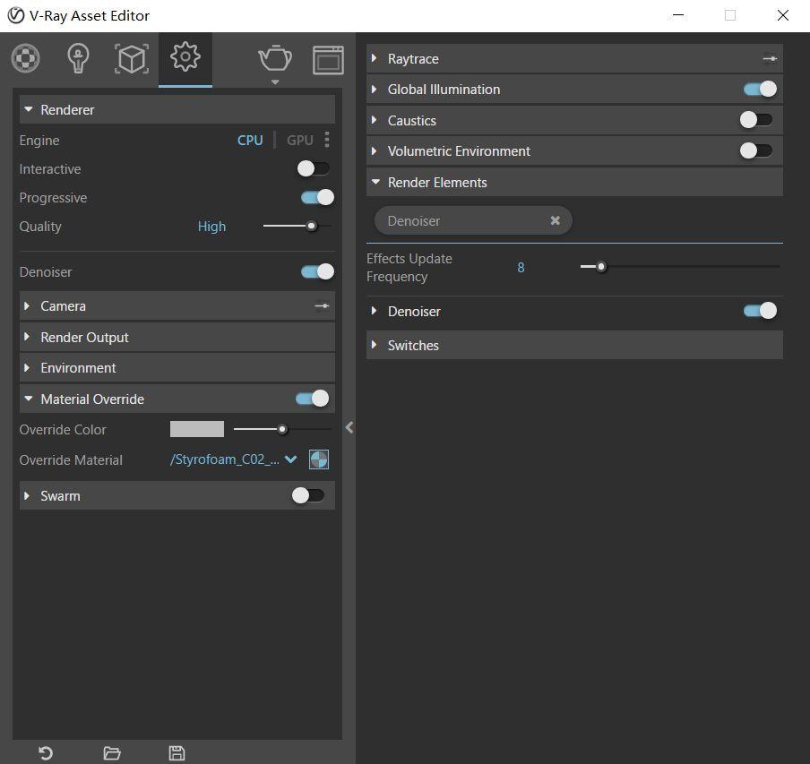The image size is (810, 764).
Task: Expand the Environment section
Action: coord(177,367)
